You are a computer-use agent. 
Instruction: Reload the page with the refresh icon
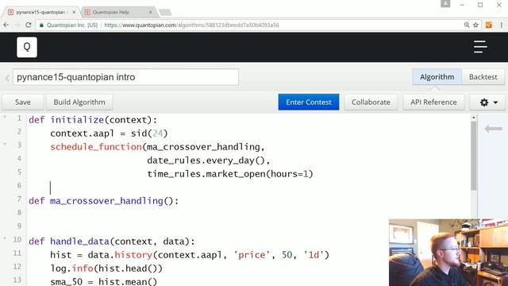(x=29, y=25)
